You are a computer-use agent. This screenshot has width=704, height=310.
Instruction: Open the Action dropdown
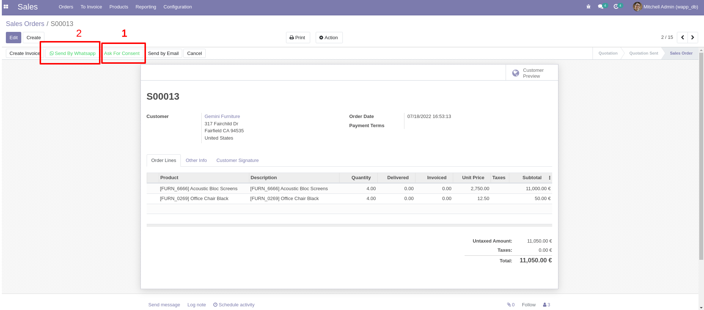pyautogui.click(x=329, y=37)
